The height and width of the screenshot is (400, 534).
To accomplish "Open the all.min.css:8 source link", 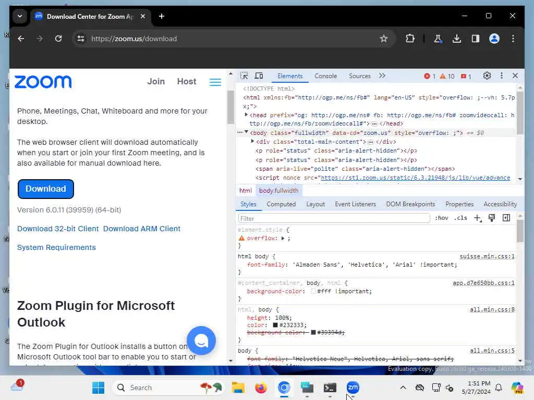I will [x=492, y=309].
